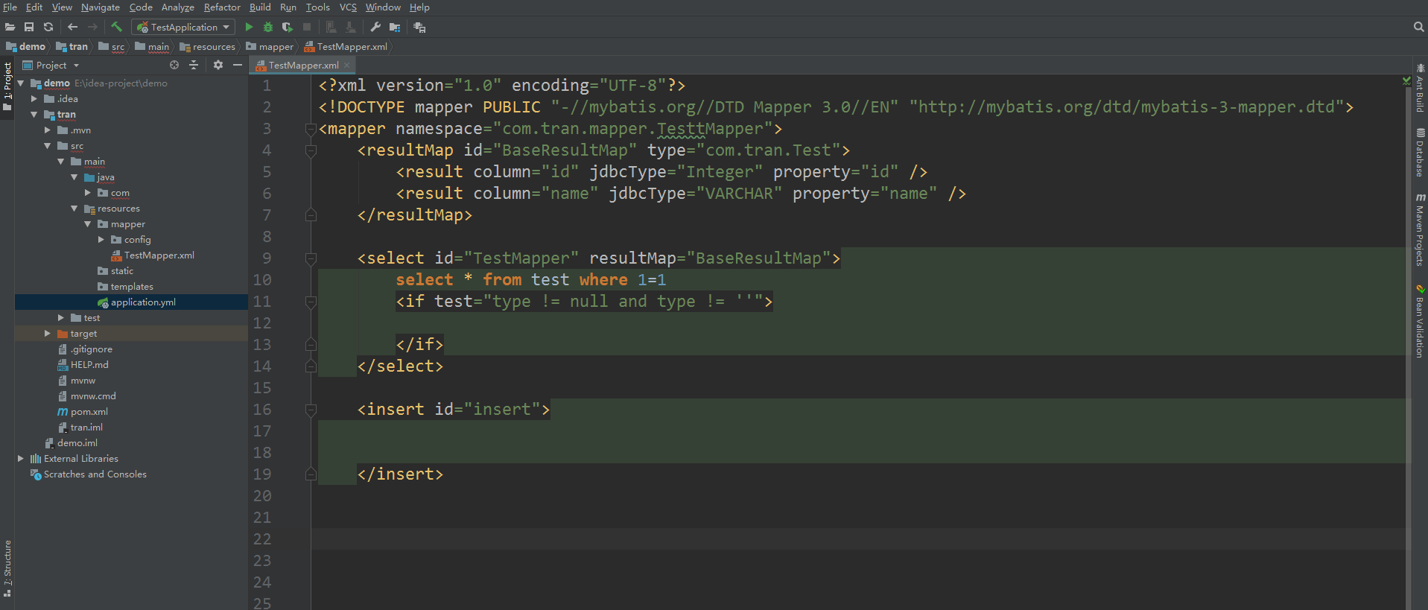Toggle the Bean Validation tool window
This screenshot has height=610, width=1428.
point(1420,321)
